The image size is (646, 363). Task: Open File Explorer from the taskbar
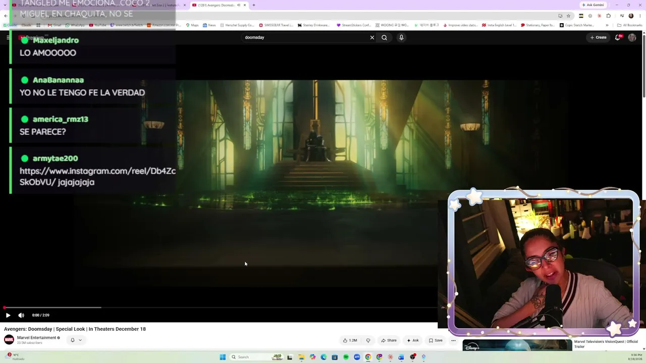click(301, 357)
